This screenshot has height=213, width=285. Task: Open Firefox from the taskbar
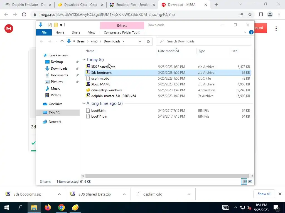point(48,207)
